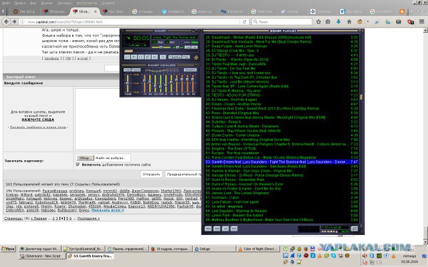This screenshot has height=267, width=428.
Task: Click Firefox Back navigation button
Action: 7,21
